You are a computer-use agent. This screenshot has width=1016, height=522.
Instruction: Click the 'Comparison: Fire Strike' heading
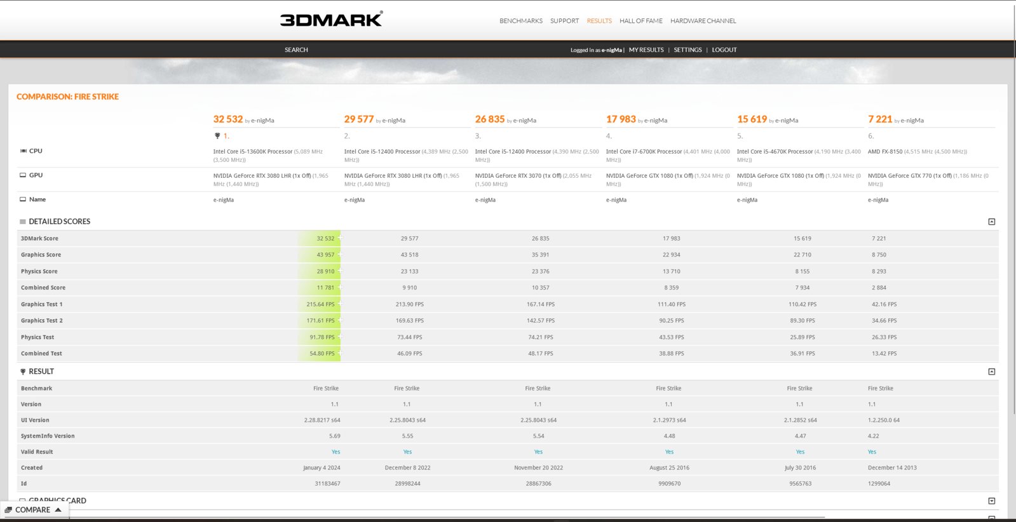point(67,97)
